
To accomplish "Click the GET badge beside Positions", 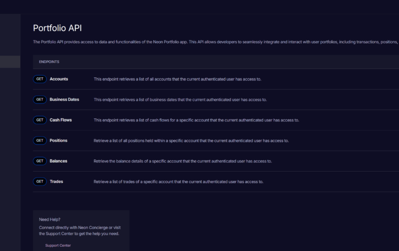I will pos(39,141).
